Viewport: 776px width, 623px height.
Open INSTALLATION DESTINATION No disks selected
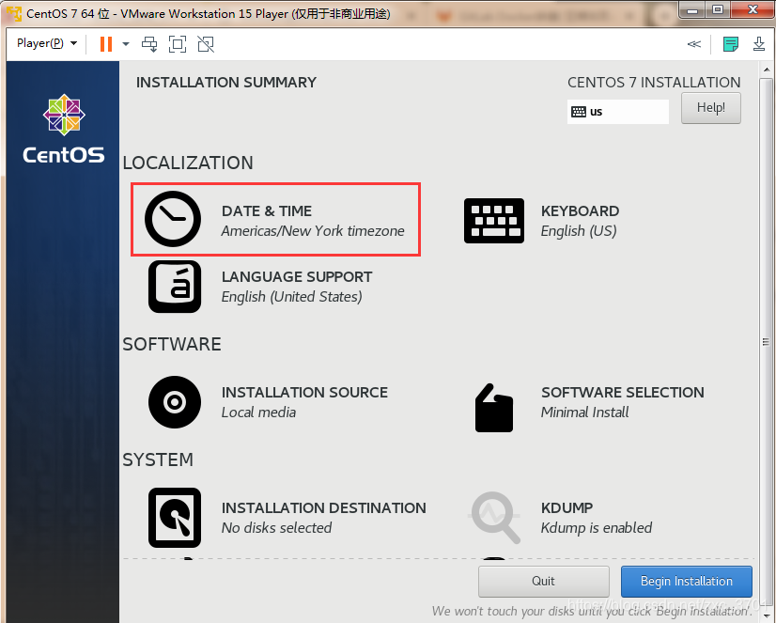click(x=324, y=518)
